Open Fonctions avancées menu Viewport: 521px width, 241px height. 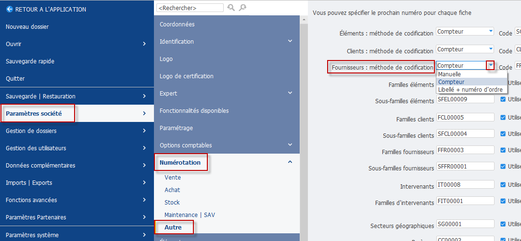coord(77,200)
